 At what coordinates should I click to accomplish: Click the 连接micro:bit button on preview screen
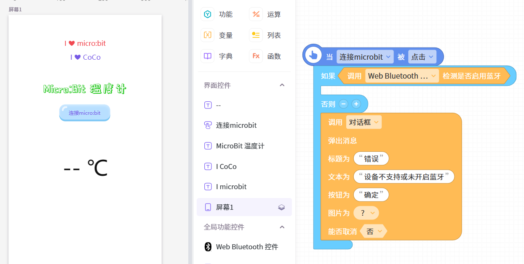[x=85, y=113]
